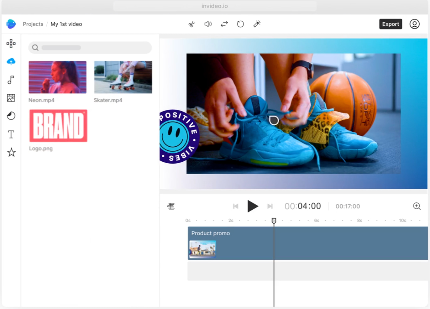This screenshot has width=430, height=309.
Task: Click the Export button
Action: [x=391, y=24]
